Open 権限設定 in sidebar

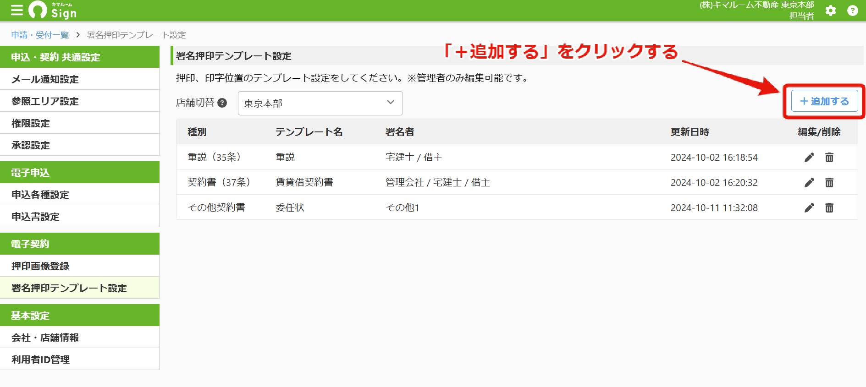pyautogui.click(x=80, y=123)
